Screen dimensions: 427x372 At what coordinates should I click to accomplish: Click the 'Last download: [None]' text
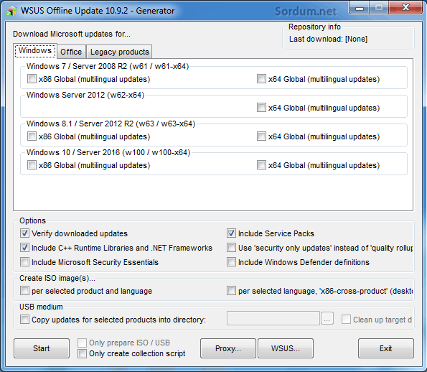click(x=328, y=39)
